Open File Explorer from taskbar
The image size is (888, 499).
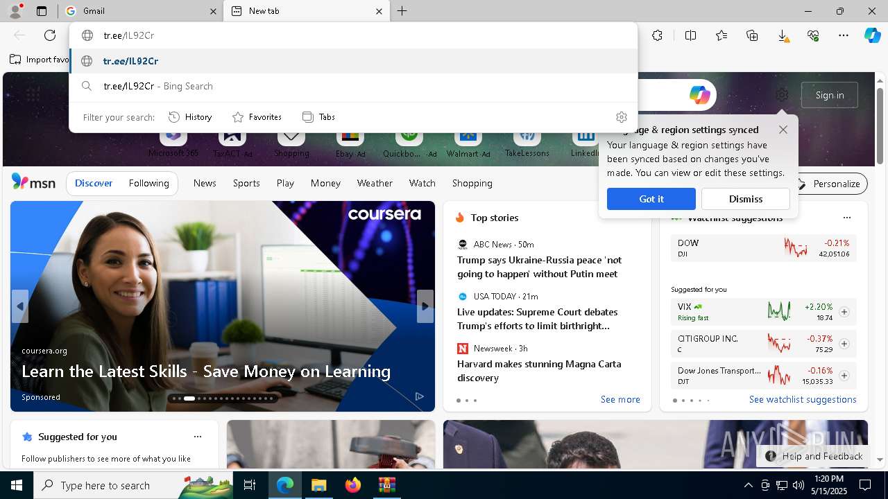click(318, 485)
